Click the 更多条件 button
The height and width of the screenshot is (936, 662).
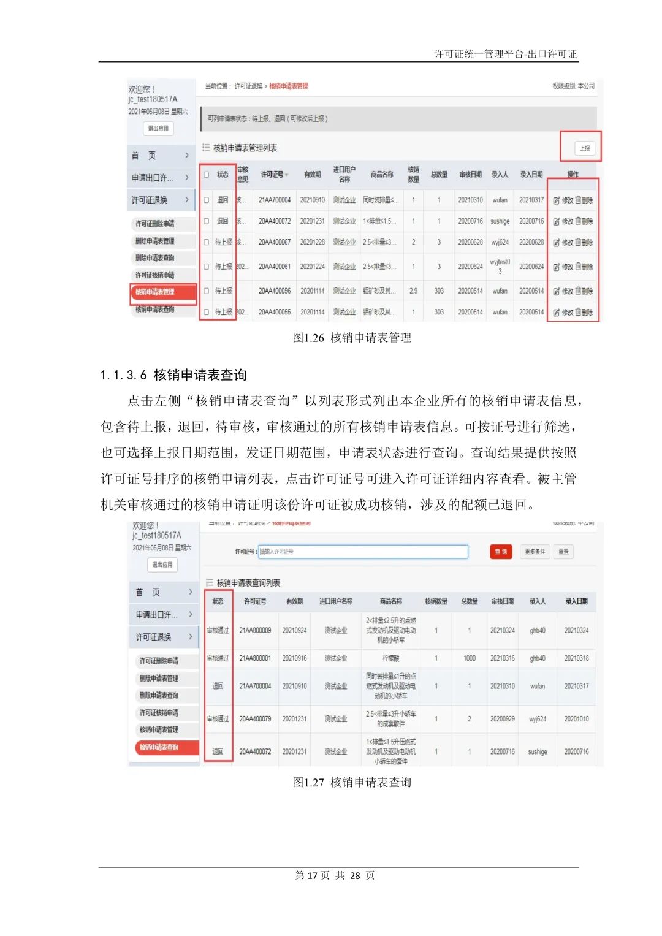pos(535,552)
